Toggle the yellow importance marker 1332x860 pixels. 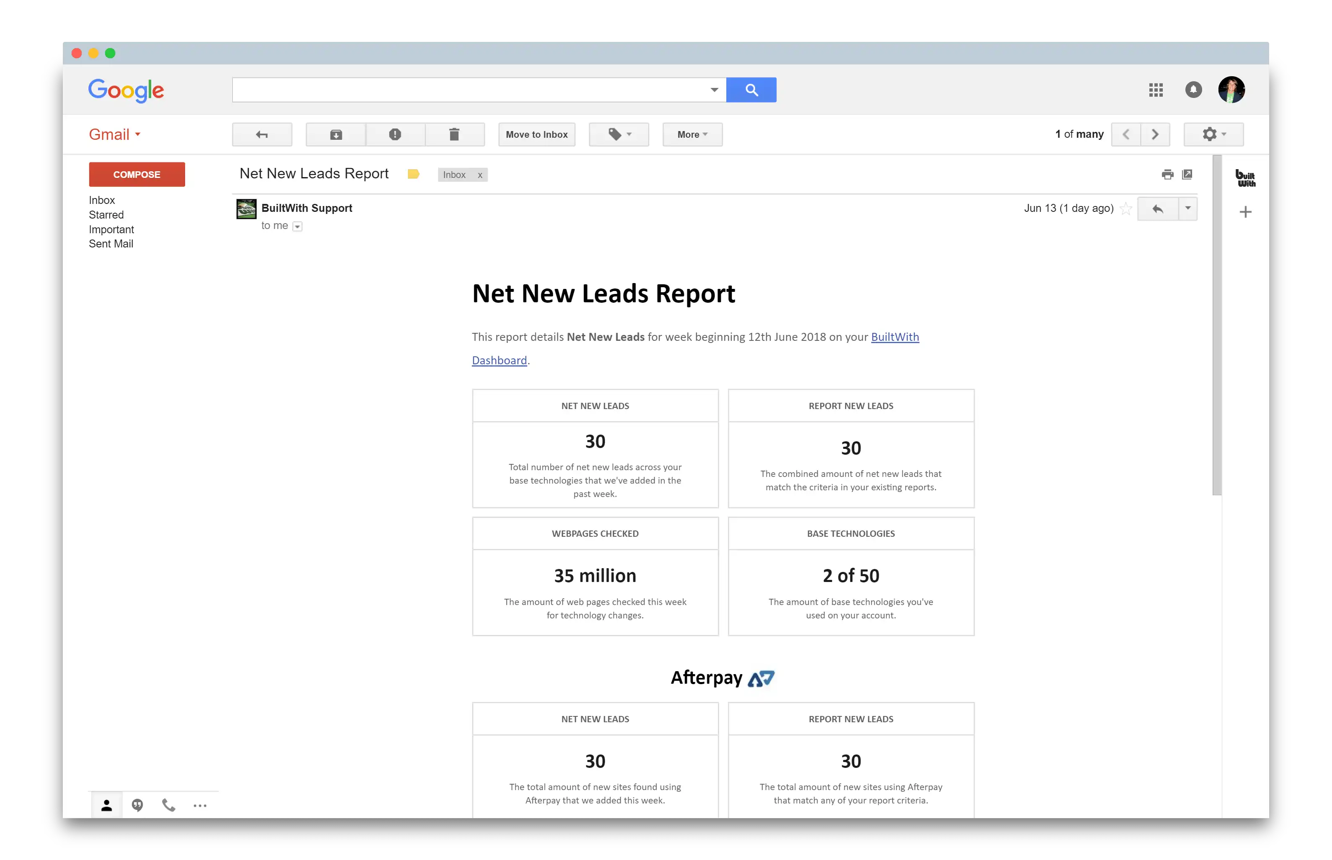[413, 174]
